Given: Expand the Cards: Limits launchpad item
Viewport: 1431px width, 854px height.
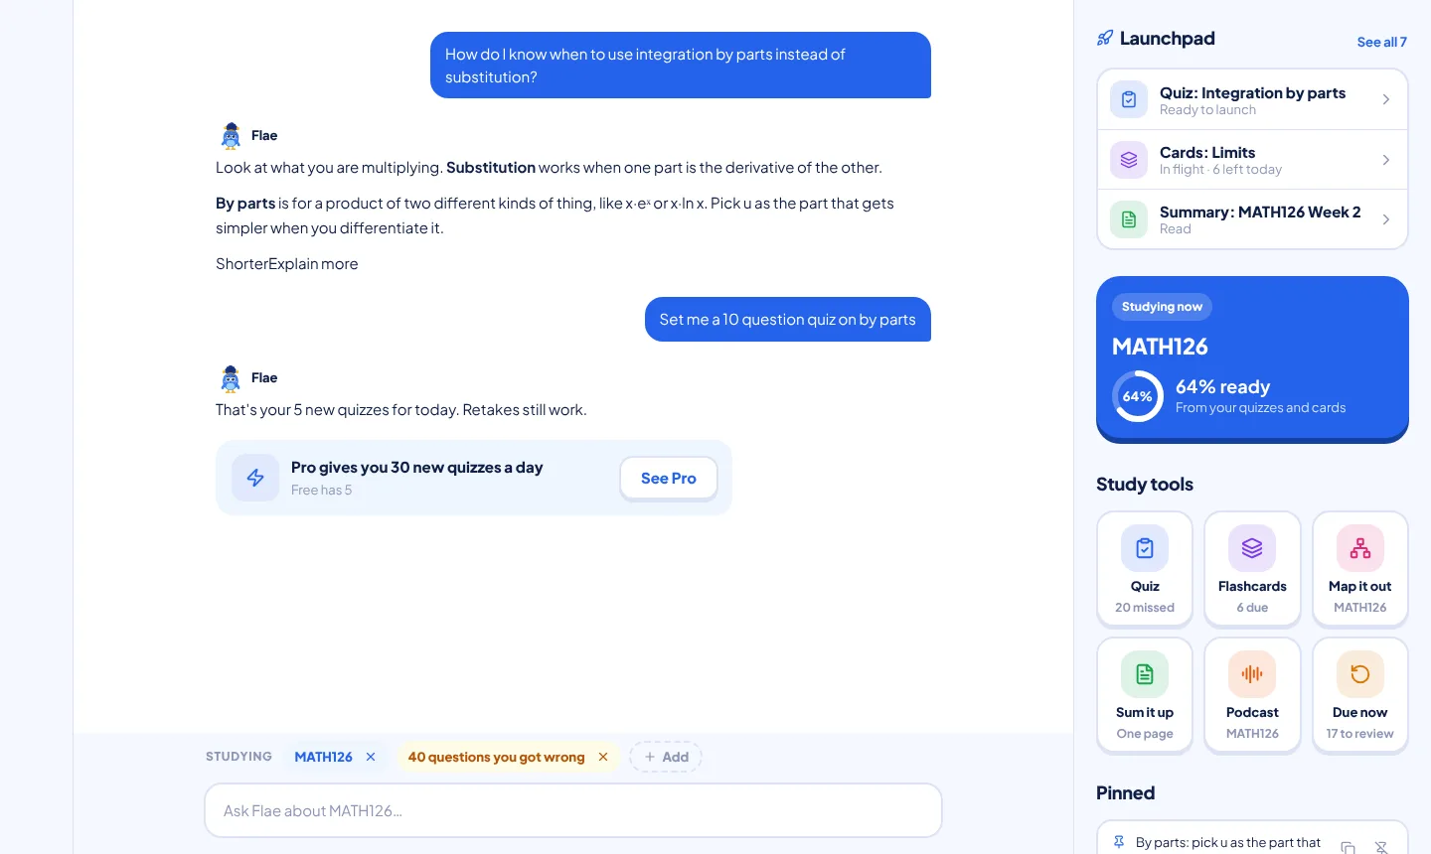Looking at the screenshot, I should [x=1252, y=160].
